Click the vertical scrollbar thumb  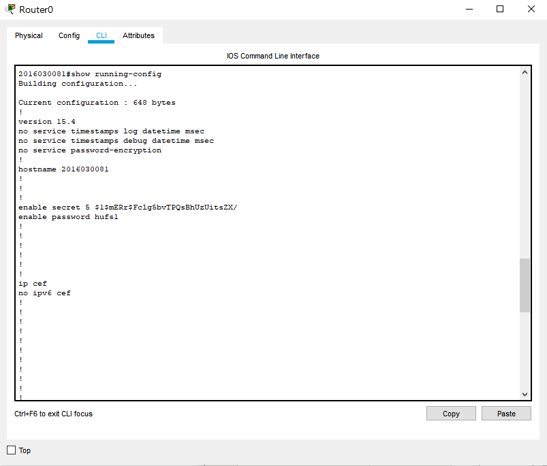(x=525, y=285)
